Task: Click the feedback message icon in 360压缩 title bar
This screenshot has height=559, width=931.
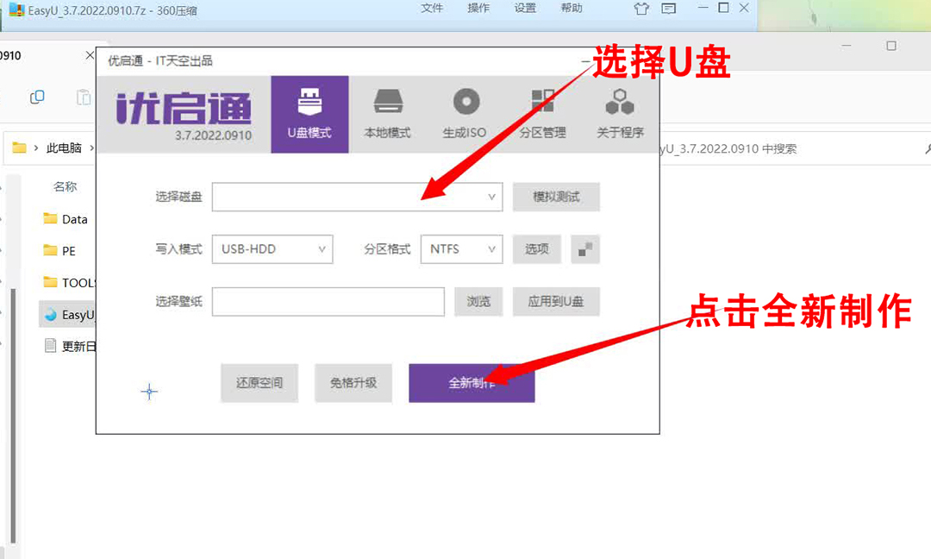Action: (669, 9)
